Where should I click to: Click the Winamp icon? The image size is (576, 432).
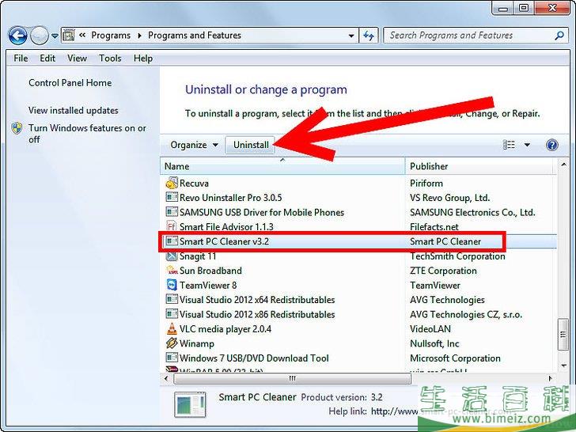(x=172, y=343)
